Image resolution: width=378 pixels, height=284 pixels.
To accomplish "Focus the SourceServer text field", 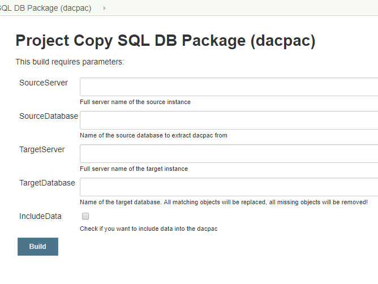I will pos(229,87).
